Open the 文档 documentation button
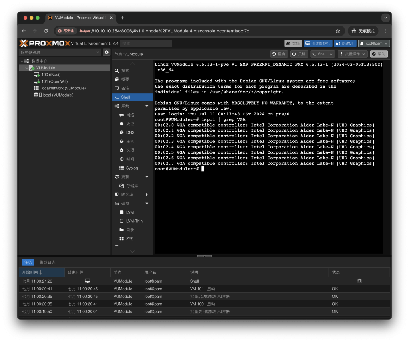Screen dimensions: 409x342 [293, 43]
